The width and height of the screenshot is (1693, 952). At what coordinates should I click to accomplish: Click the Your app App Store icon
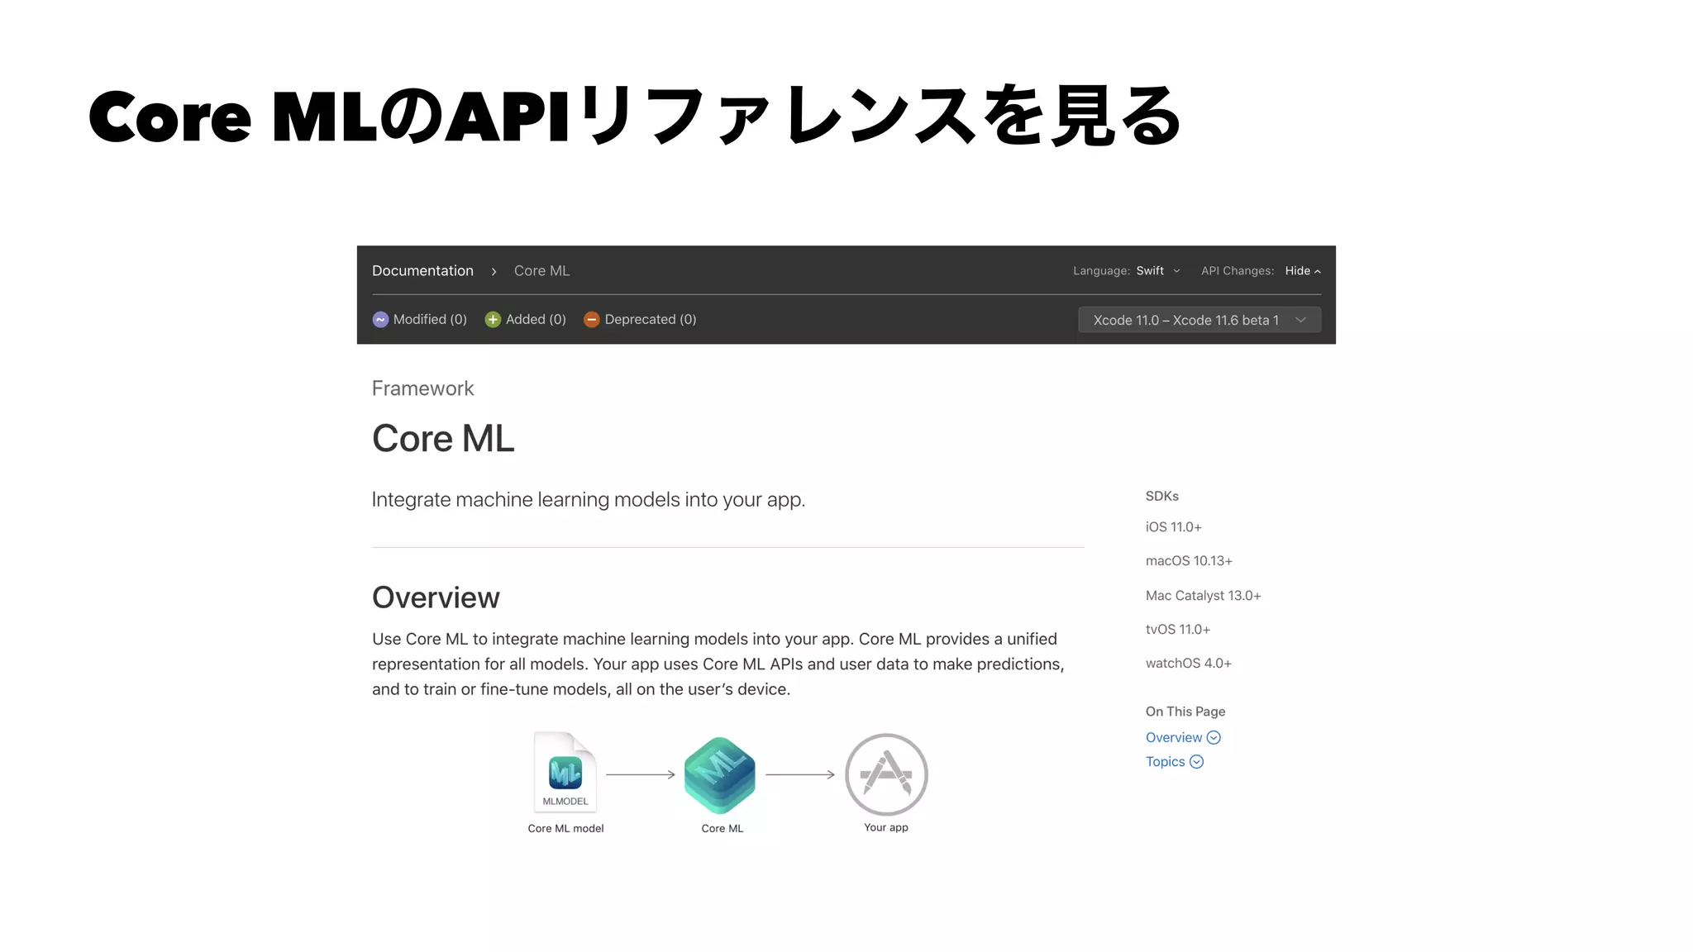point(886,775)
